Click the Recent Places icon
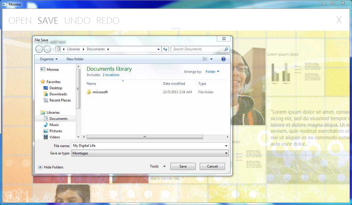The height and width of the screenshot is (205, 352). tap(45, 100)
